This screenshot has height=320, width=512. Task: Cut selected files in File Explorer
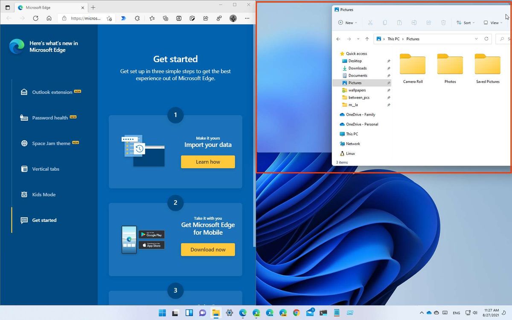(370, 23)
